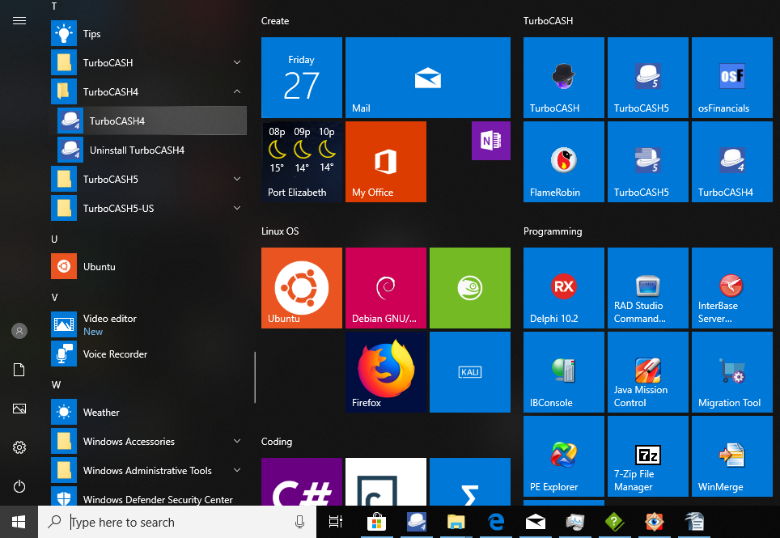Open the Friday 27 calendar tile
Viewport: 780px width, 538px height.
(302, 78)
